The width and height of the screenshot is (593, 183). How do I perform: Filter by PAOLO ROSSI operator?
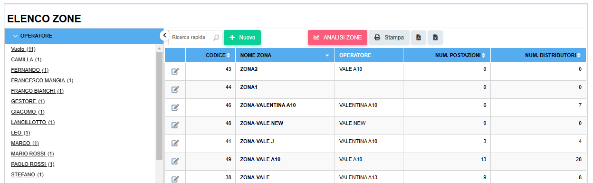tap(32, 164)
